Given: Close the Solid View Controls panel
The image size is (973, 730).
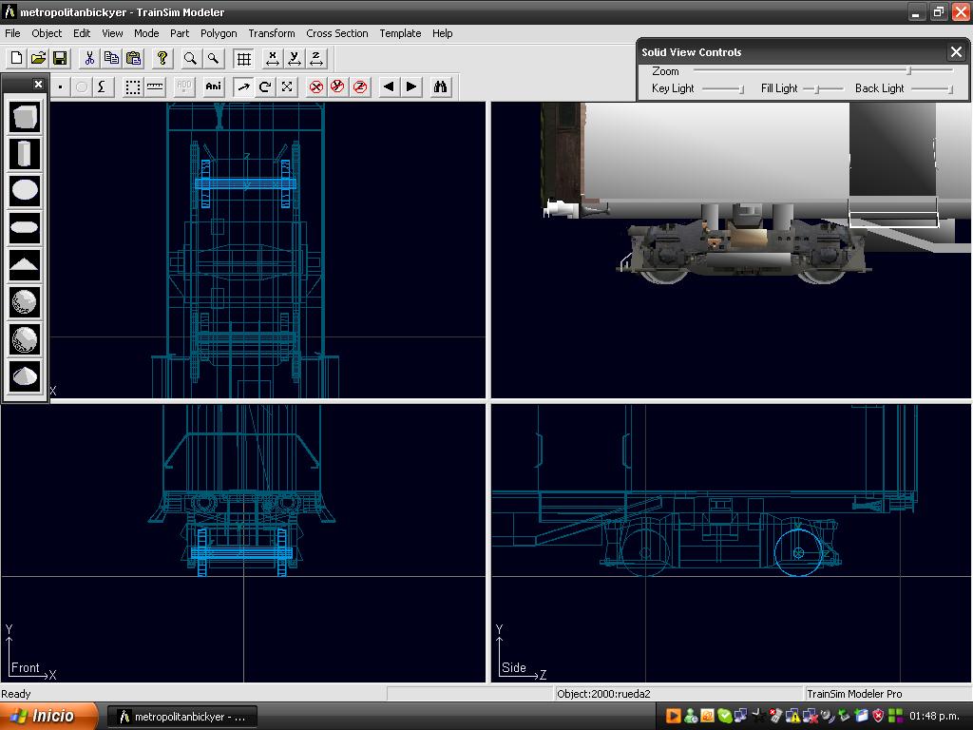Looking at the screenshot, I should coord(956,52).
